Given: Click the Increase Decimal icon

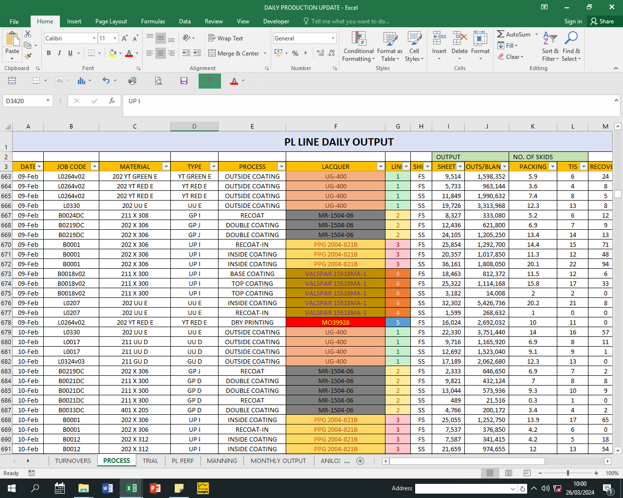Looking at the screenshot, I should click(x=320, y=53).
